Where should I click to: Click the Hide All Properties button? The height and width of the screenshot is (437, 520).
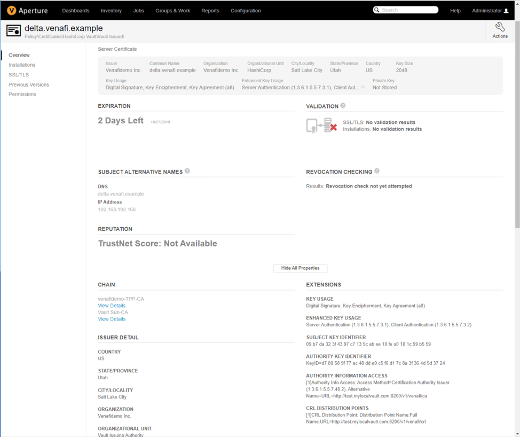[300, 268]
